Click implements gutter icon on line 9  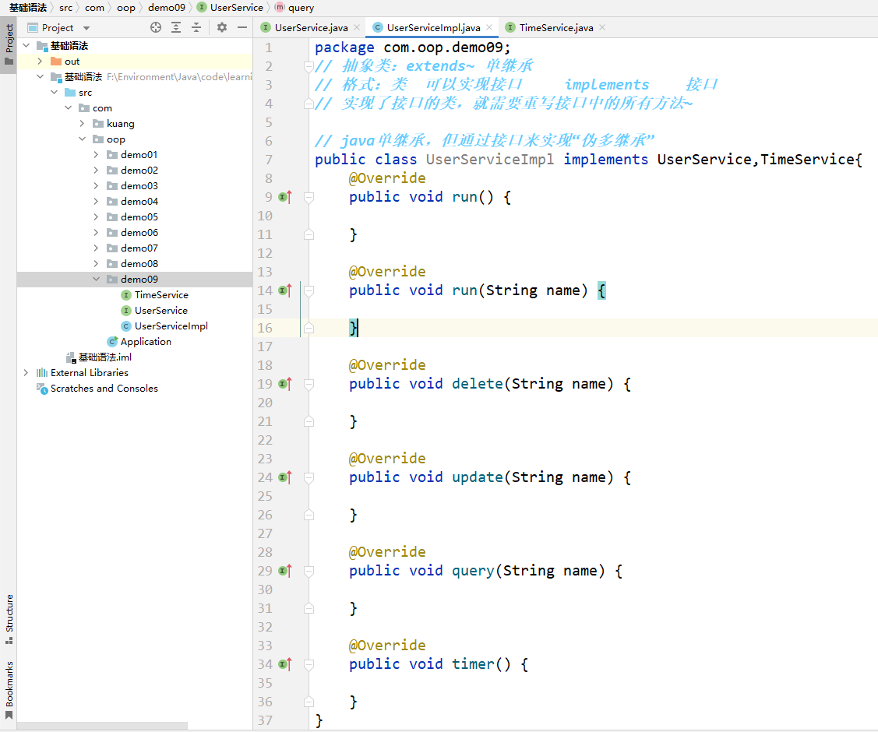pyautogui.click(x=284, y=197)
